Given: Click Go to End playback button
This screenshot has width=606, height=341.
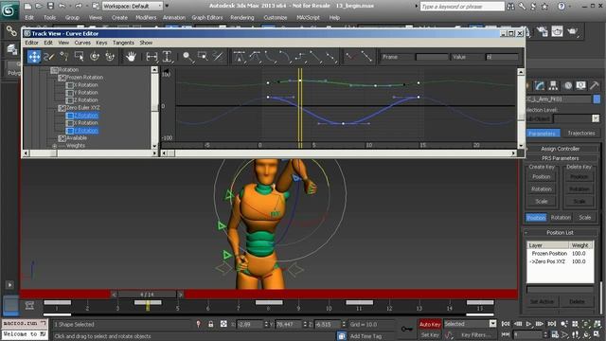Looking at the screenshot, I should (x=551, y=324).
